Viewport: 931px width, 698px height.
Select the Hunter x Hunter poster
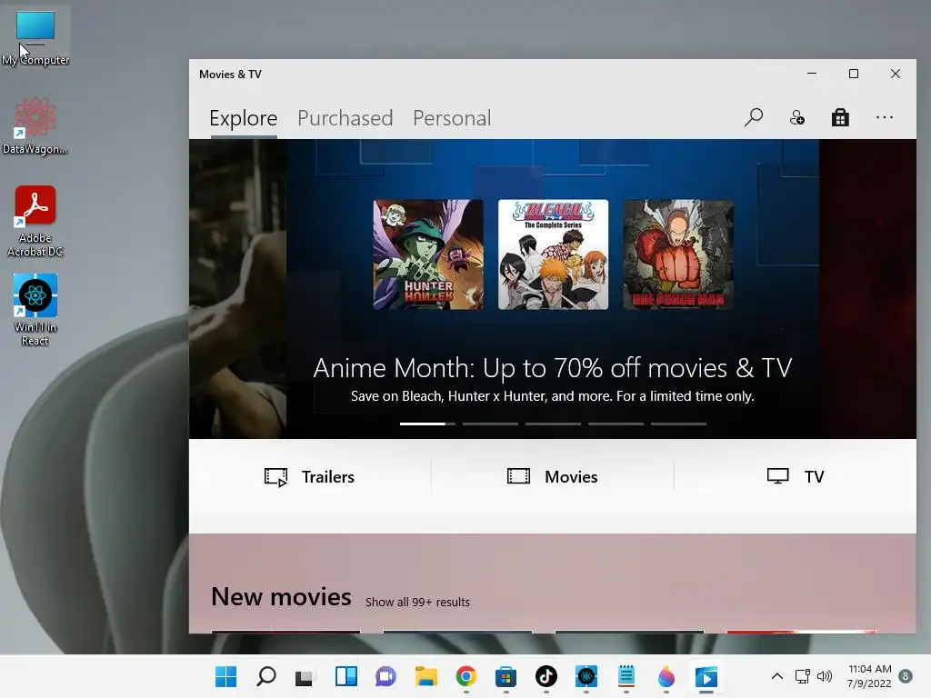[x=428, y=254]
